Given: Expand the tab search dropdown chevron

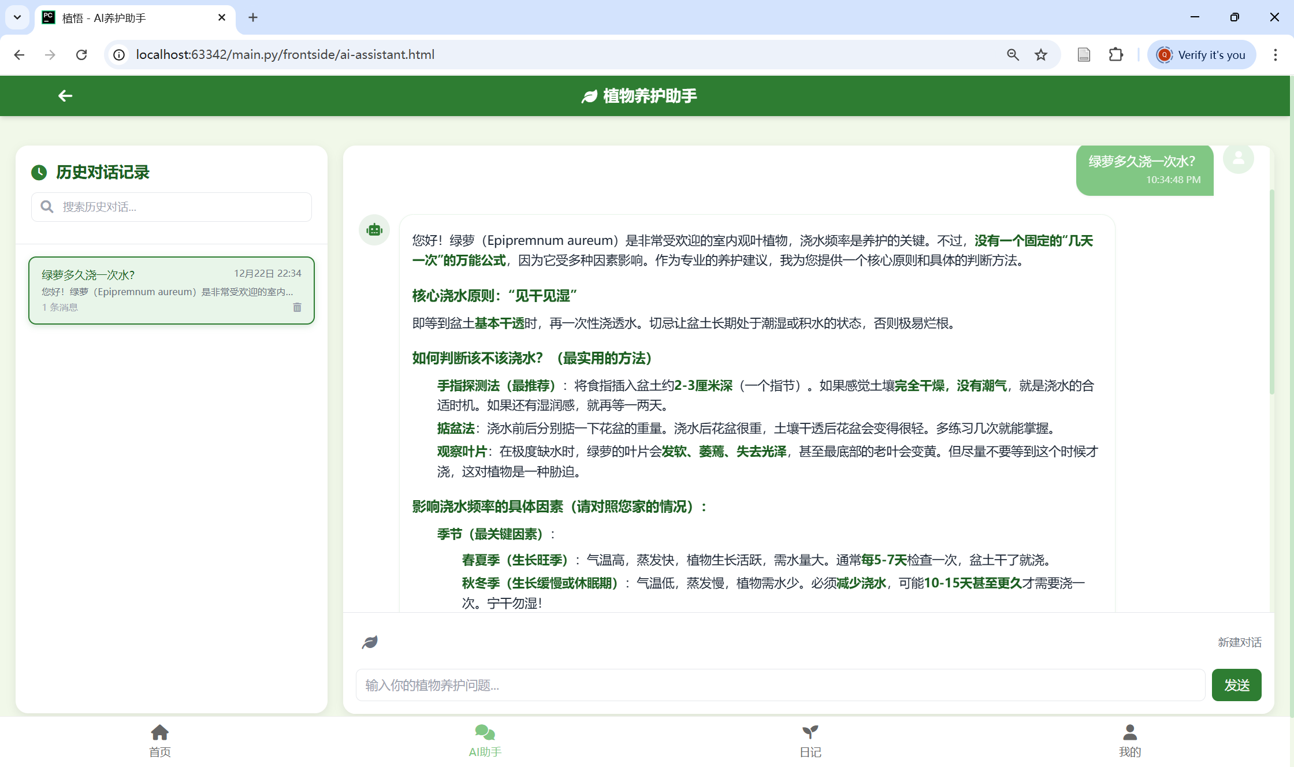Looking at the screenshot, I should tap(17, 17).
